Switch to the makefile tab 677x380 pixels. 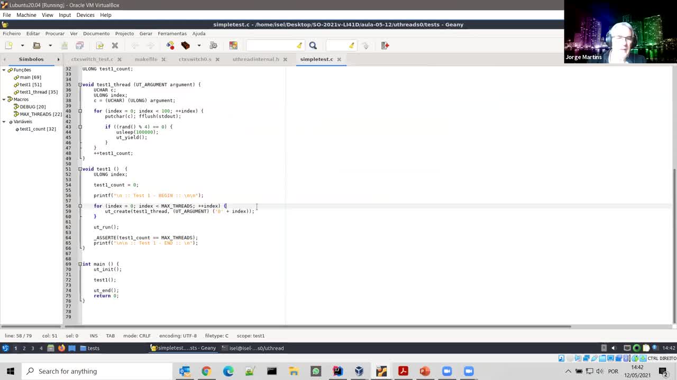tap(146, 59)
